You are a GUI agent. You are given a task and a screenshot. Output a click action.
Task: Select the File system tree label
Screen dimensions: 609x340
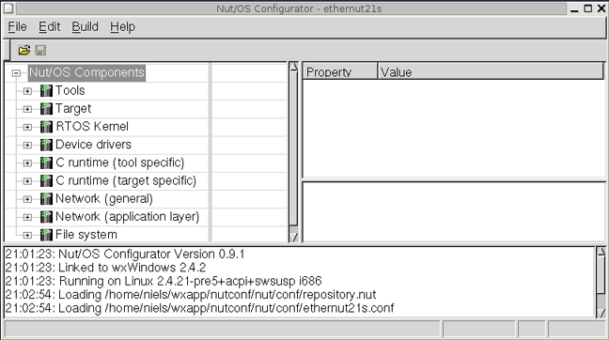(86, 235)
